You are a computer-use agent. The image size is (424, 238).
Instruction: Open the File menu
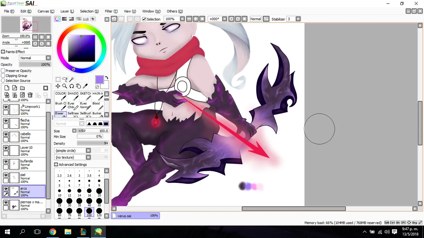(x=9, y=11)
